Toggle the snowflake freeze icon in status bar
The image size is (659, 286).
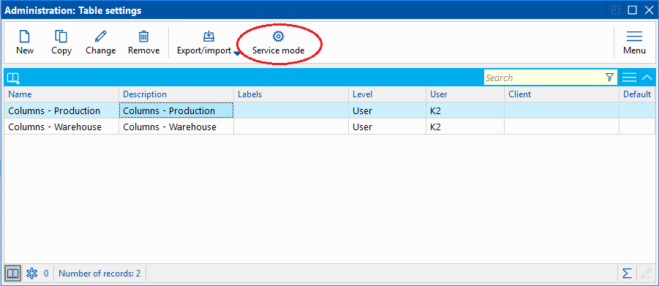click(32, 274)
